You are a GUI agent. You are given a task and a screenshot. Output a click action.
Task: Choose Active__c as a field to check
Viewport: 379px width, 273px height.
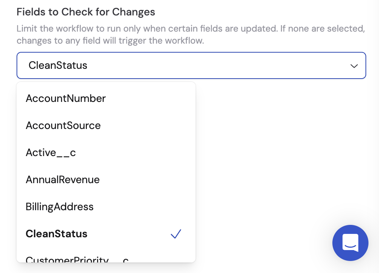(x=50, y=152)
